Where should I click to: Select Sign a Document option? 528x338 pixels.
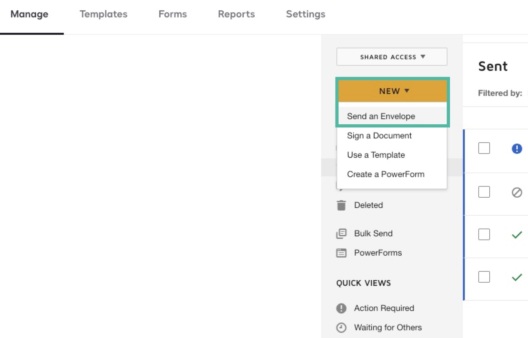(379, 136)
